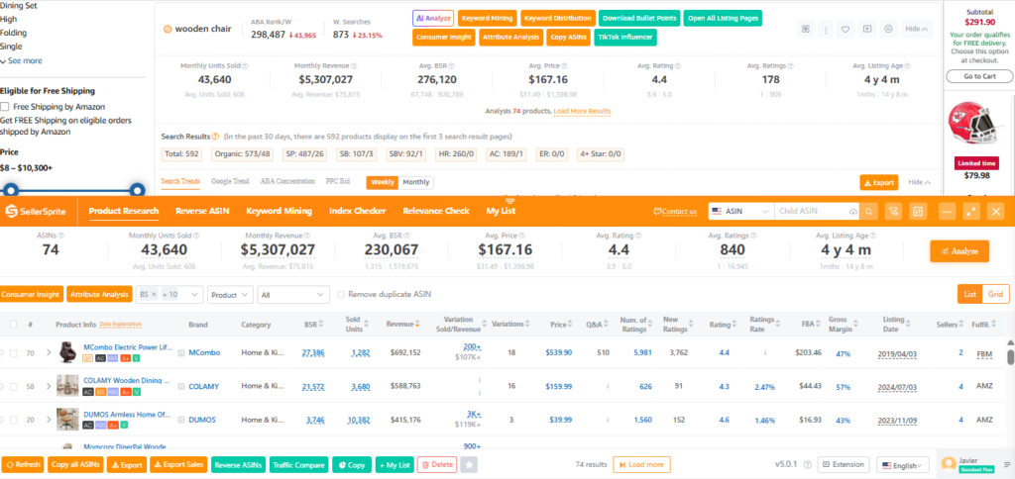
Task: Click the video play icon in keyword header
Action: [867, 29]
